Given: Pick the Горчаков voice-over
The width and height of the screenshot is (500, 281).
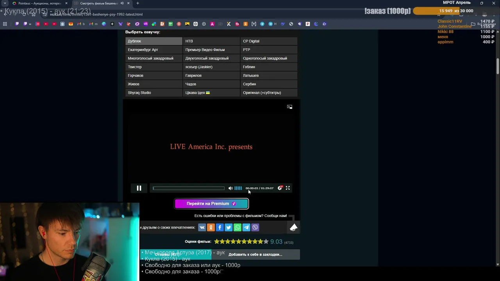Looking at the screenshot, I should click(154, 75).
